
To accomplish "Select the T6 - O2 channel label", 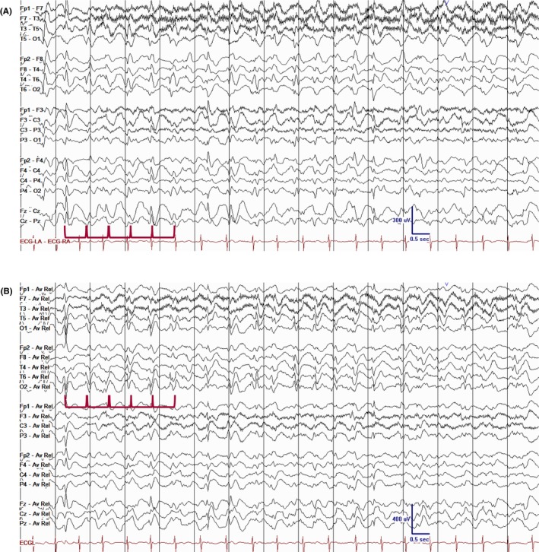I will 30,90.
